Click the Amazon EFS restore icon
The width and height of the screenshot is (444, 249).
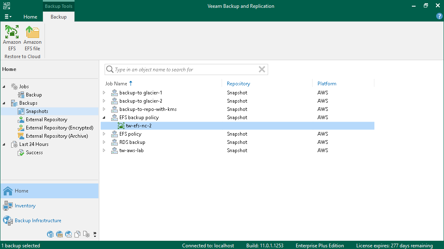[x=12, y=33]
